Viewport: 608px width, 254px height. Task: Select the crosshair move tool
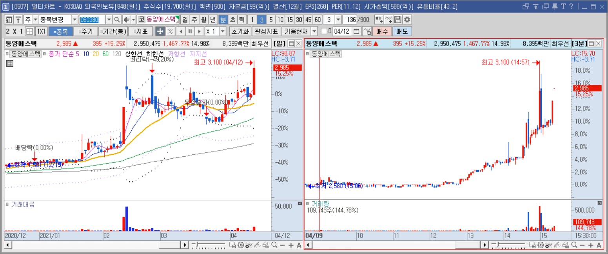[x=160, y=31]
